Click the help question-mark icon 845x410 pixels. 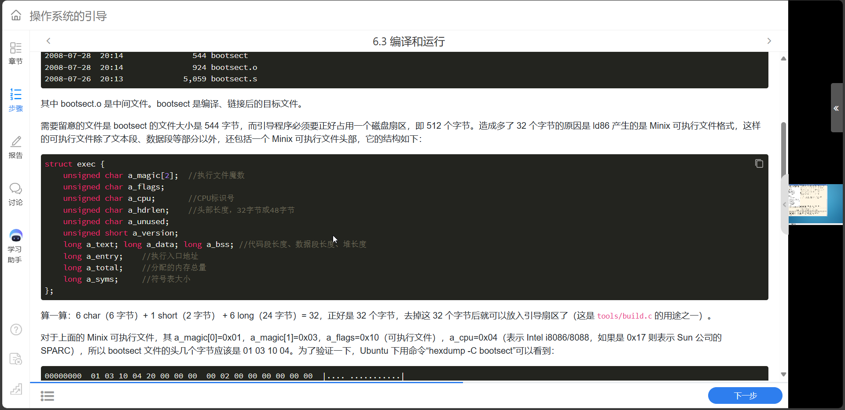16,329
